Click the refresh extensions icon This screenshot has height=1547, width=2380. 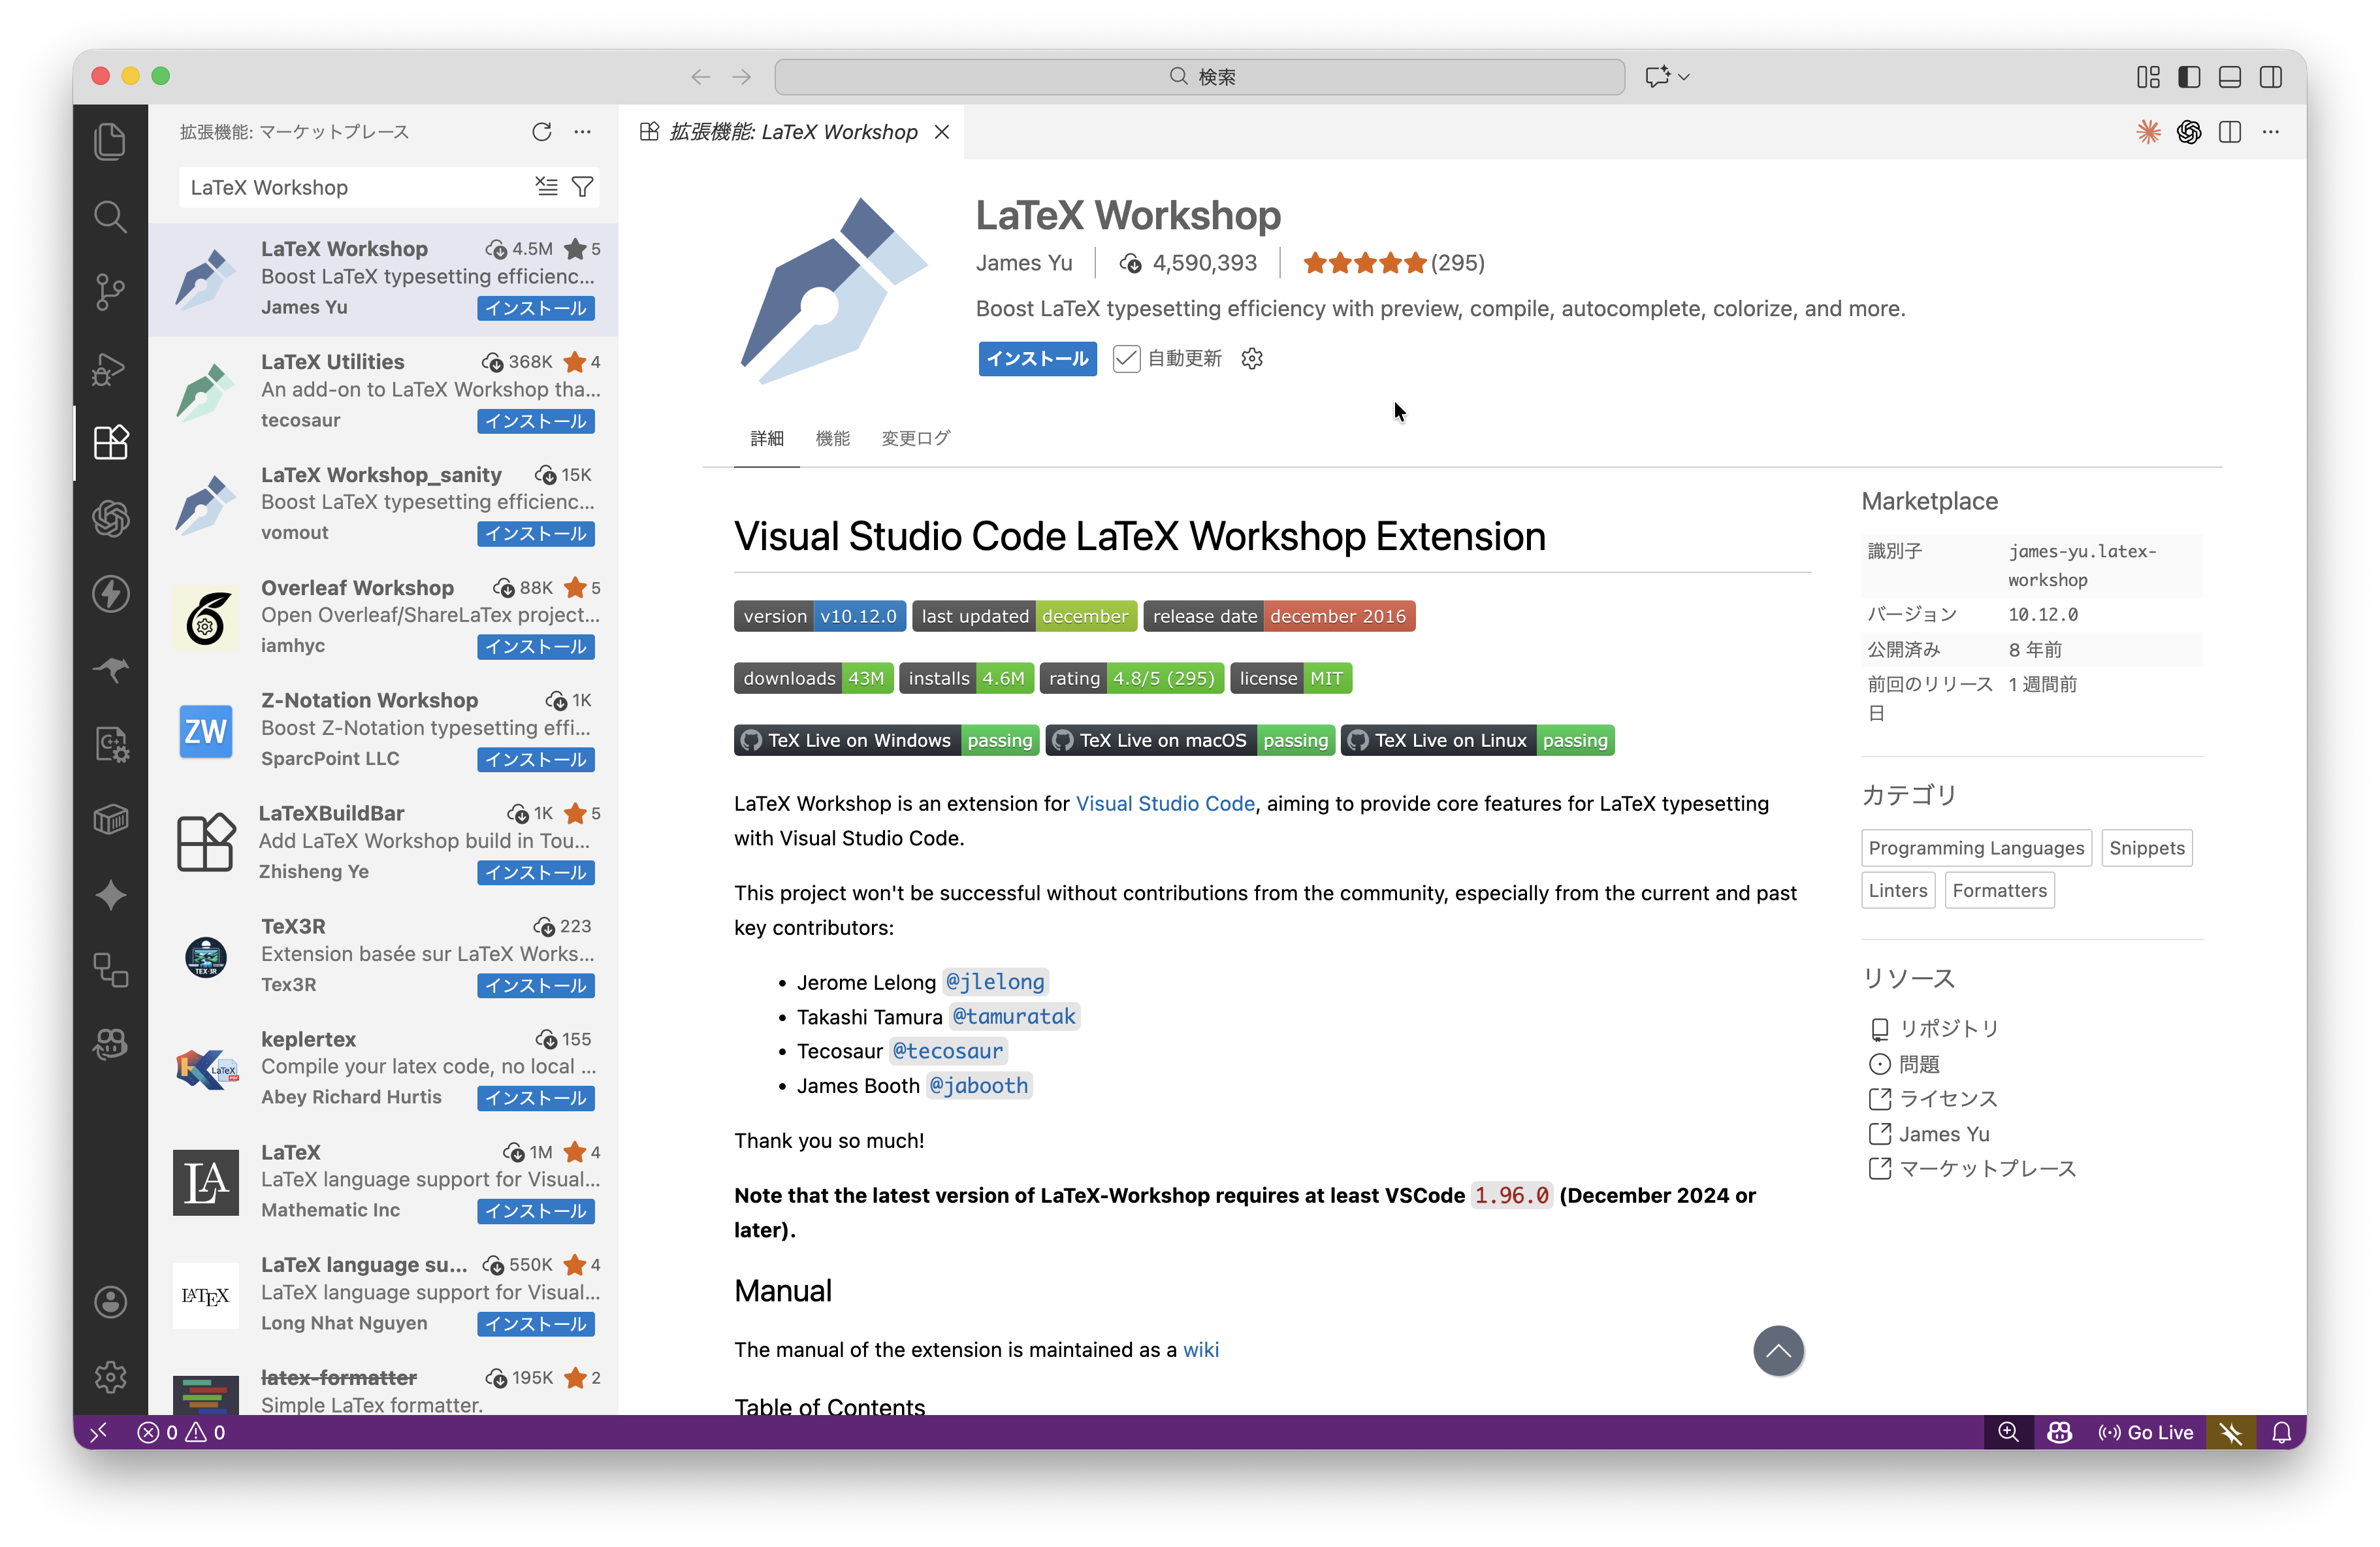coord(541,132)
